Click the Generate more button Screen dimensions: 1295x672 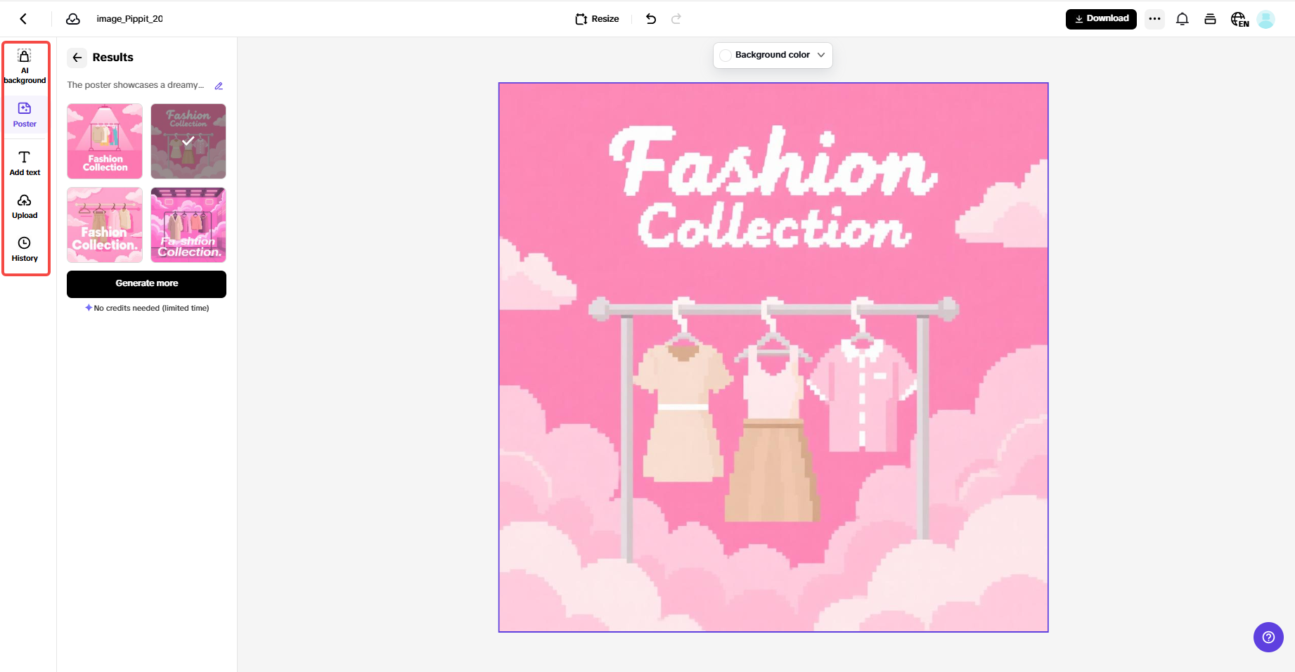146,284
